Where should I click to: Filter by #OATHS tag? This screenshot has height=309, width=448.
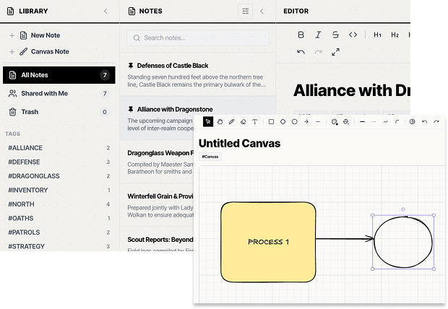coord(59,218)
